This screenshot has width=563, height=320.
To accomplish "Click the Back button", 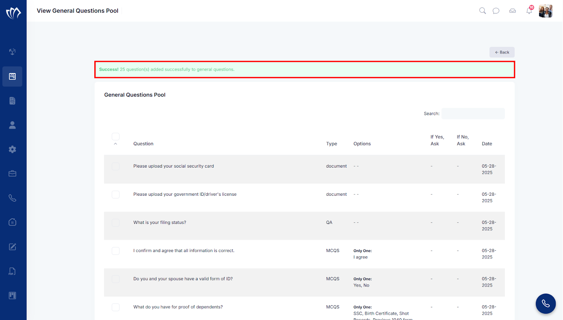I will (502, 52).
